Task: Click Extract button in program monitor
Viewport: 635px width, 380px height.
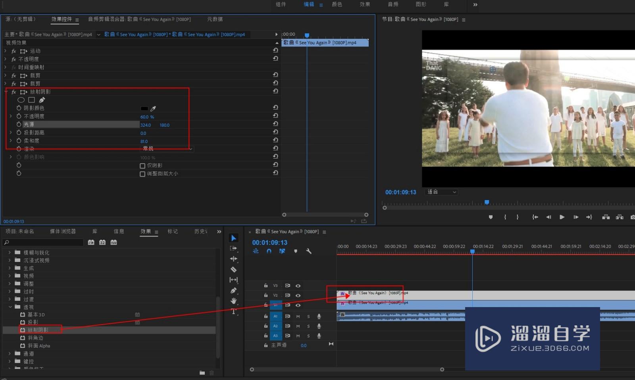Action: pyautogui.click(x=620, y=217)
